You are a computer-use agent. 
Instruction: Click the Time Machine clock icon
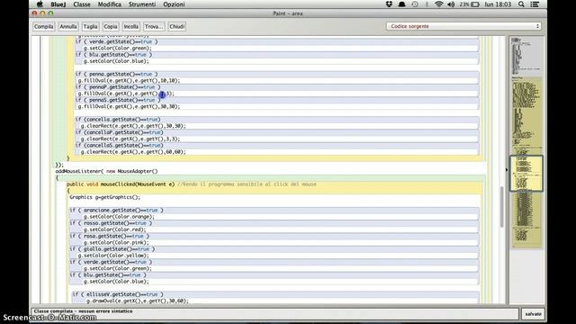click(x=415, y=4)
